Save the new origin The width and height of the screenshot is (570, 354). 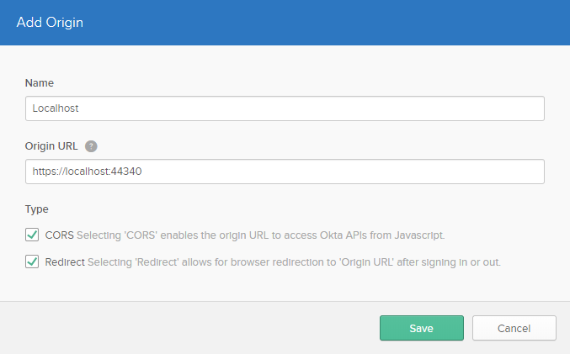pos(421,328)
